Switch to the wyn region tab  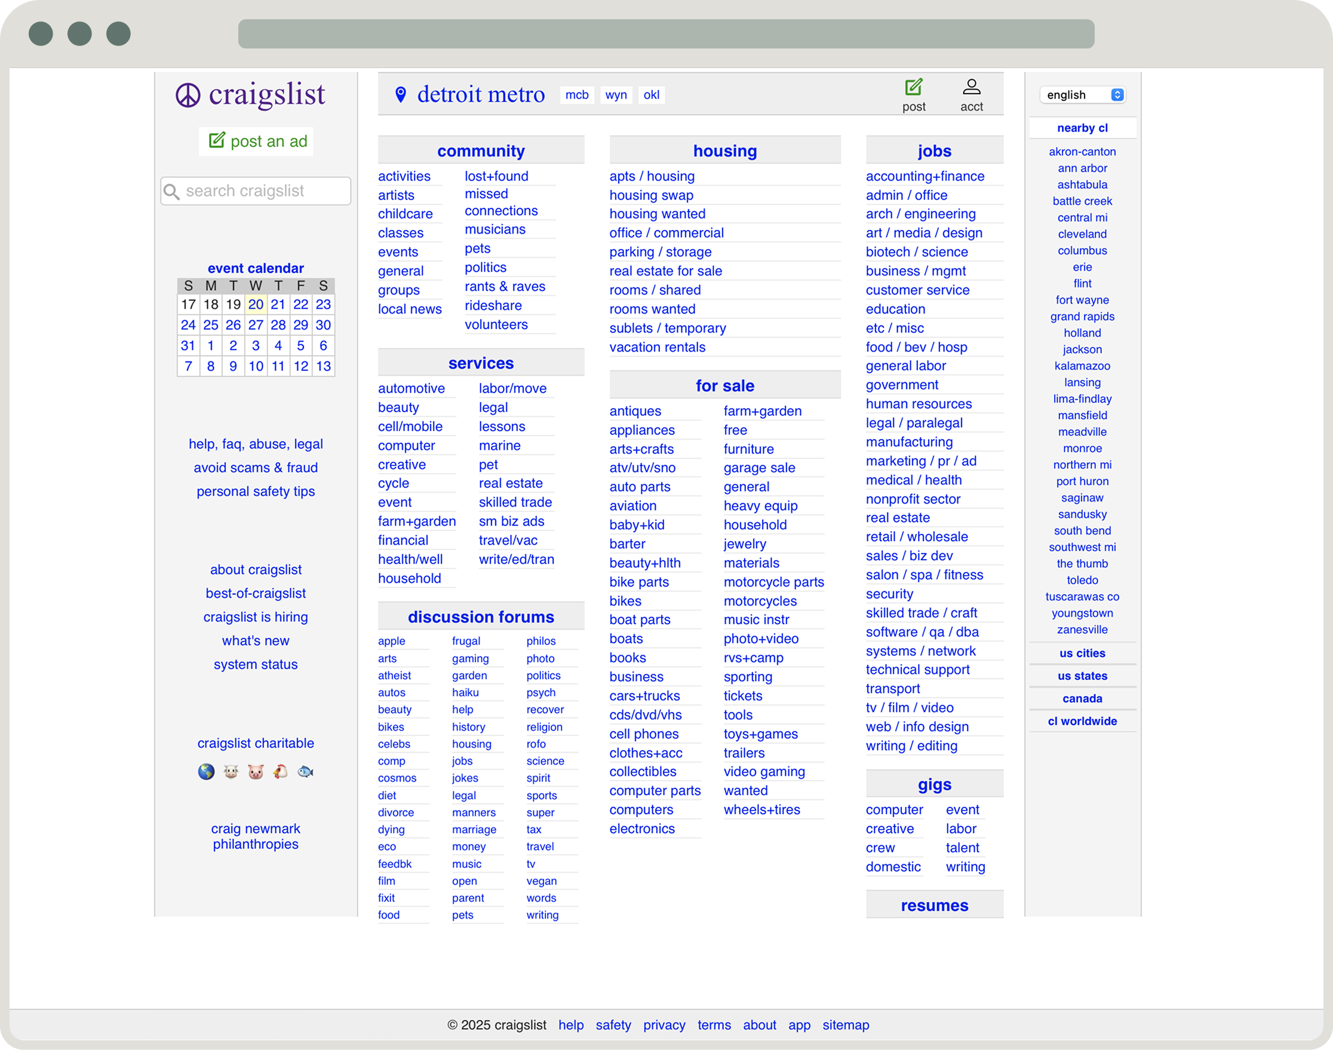pyautogui.click(x=616, y=95)
